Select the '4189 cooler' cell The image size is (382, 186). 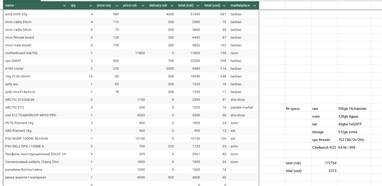[36, 69]
